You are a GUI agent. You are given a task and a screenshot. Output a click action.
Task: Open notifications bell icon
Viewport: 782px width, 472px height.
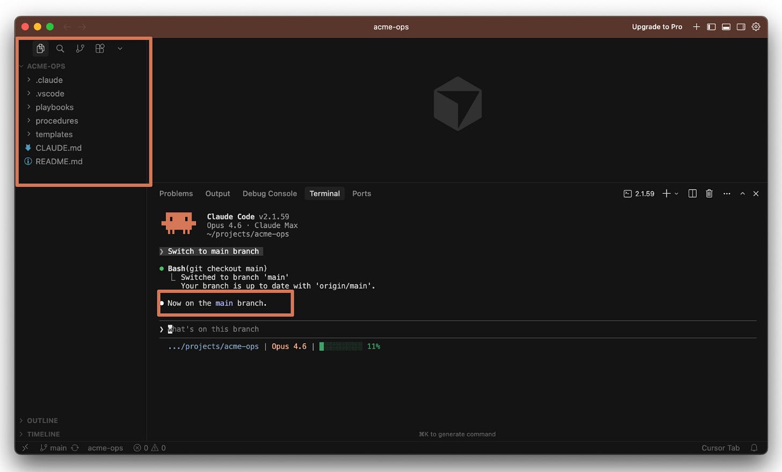[x=754, y=448]
